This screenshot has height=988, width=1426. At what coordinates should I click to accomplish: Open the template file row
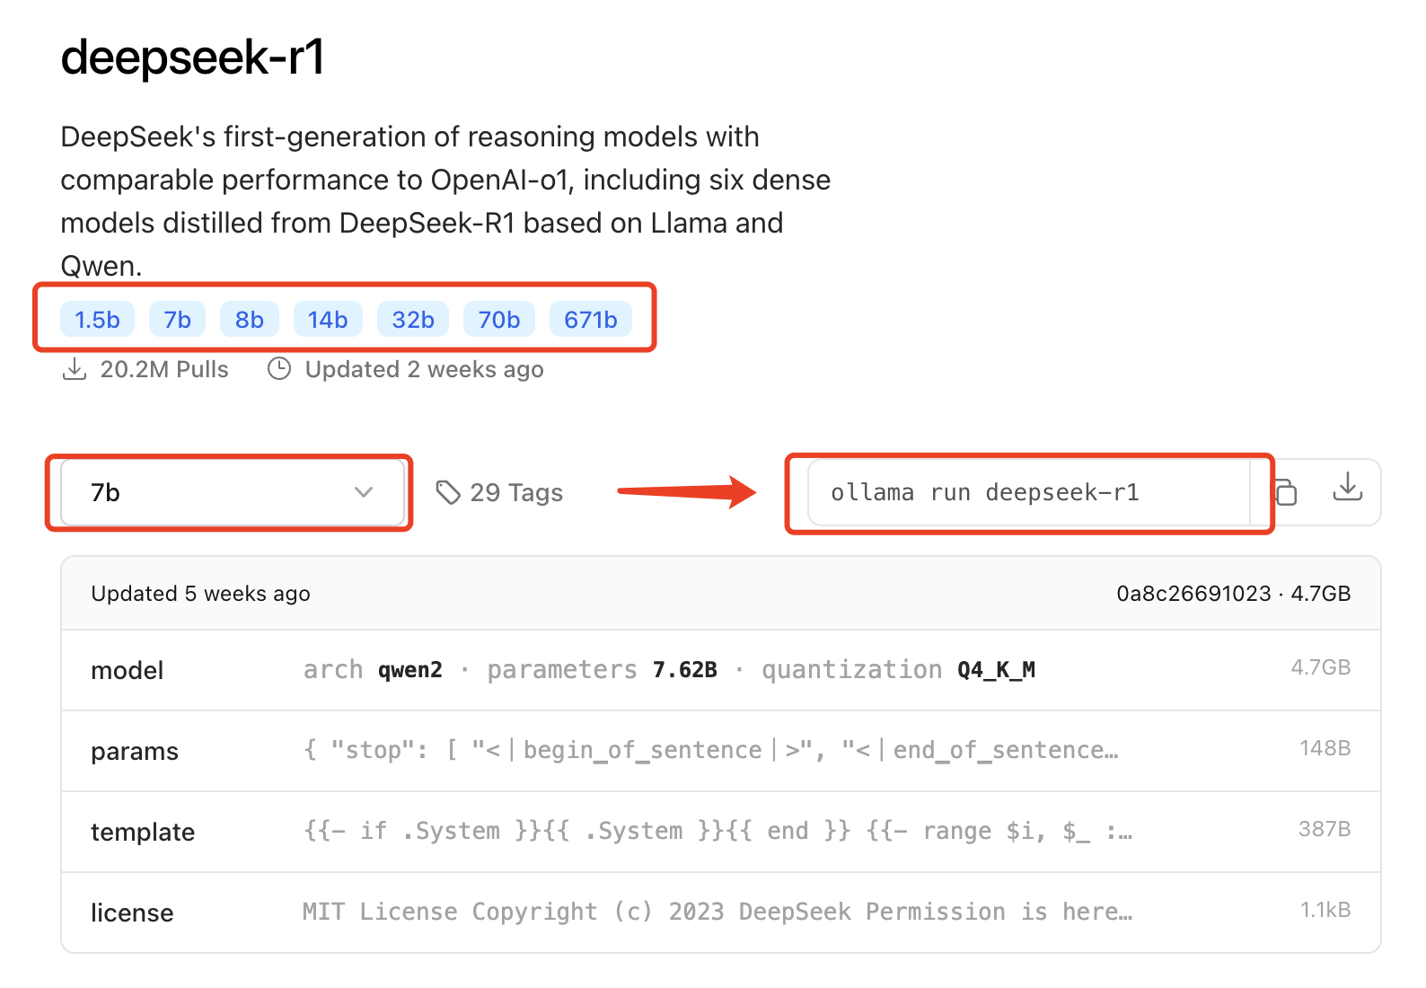[720, 832]
